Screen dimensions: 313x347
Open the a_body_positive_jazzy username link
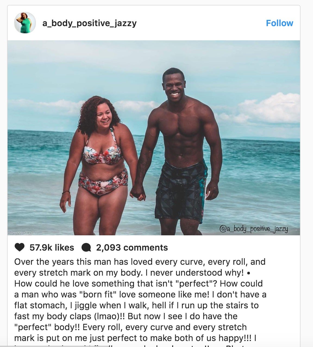tap(89, 23)
